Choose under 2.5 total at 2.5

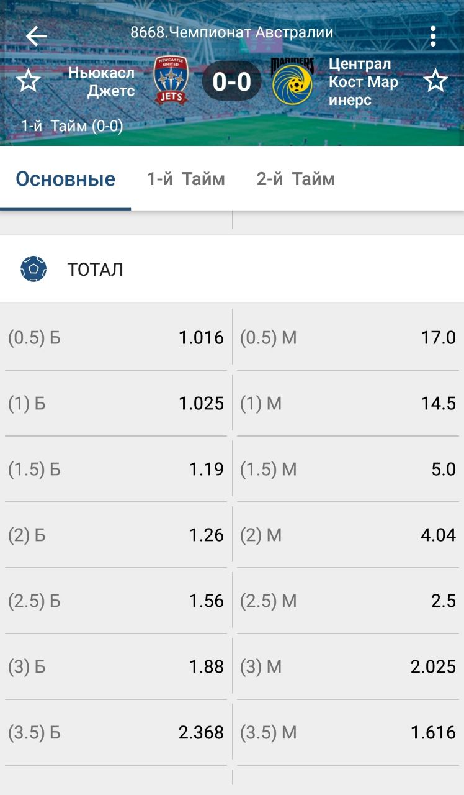[349, 601]
